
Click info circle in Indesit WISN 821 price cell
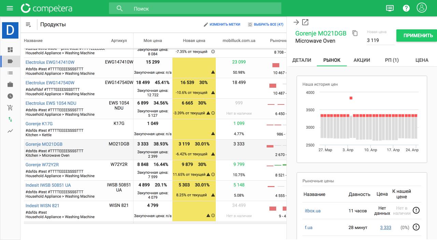point(213,215)
